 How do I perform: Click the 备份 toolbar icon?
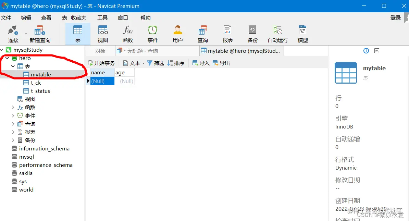(x=252, y=33)
